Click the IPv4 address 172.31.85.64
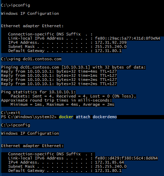Image resolution: width=164 pixels, height=176 pixels. point(110,162)
